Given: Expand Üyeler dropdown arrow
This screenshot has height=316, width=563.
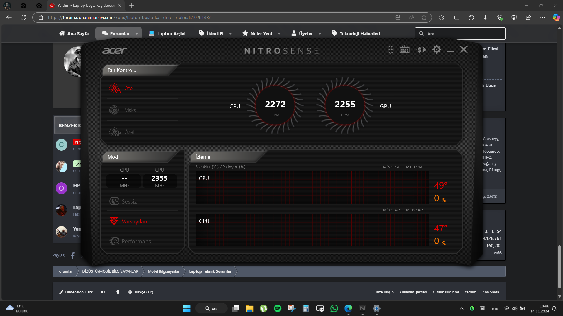Looking at the screenshot, I should click(x=320, y=34).
